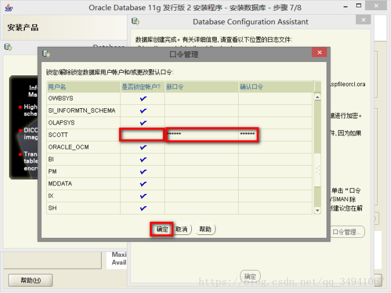Click the scroll up arrow of the user table

click(x=318, y=97)
